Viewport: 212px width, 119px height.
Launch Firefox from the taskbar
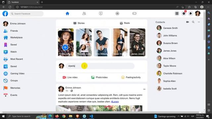coord(57,116)
